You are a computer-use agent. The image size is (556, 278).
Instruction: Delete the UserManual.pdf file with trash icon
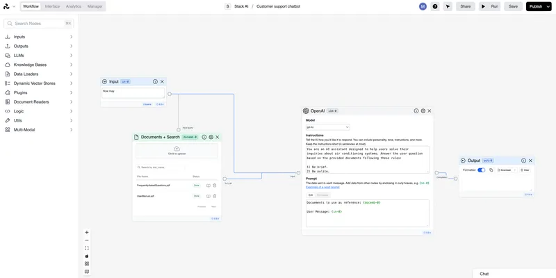[x=215, y=196]
